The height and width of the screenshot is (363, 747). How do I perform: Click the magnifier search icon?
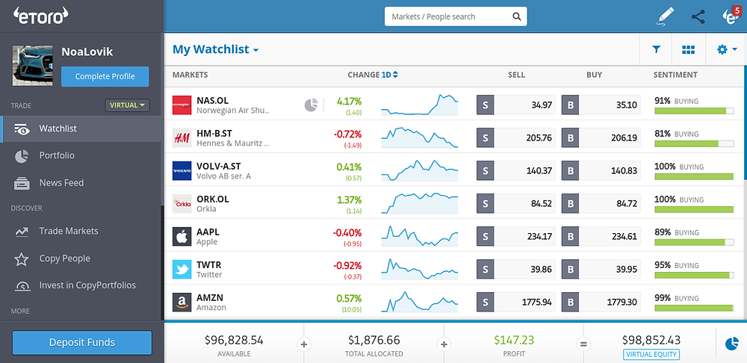click(516, 16)
